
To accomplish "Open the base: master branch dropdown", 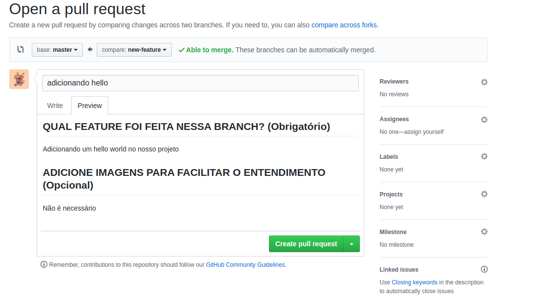I will pyautogui.click(x=57, y=49).
